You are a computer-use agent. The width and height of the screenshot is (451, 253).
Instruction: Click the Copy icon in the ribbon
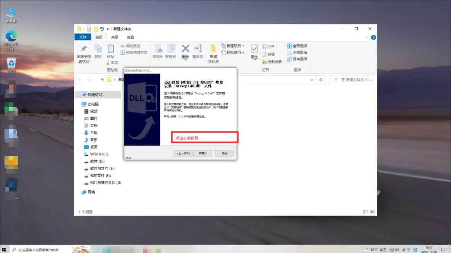pyautogui.click(x=98, y=49)
